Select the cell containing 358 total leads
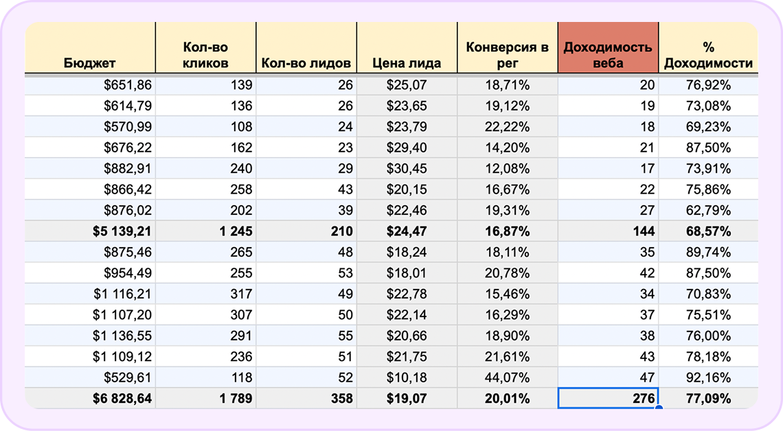Viewport: 783px width, 431px height. 307,397
